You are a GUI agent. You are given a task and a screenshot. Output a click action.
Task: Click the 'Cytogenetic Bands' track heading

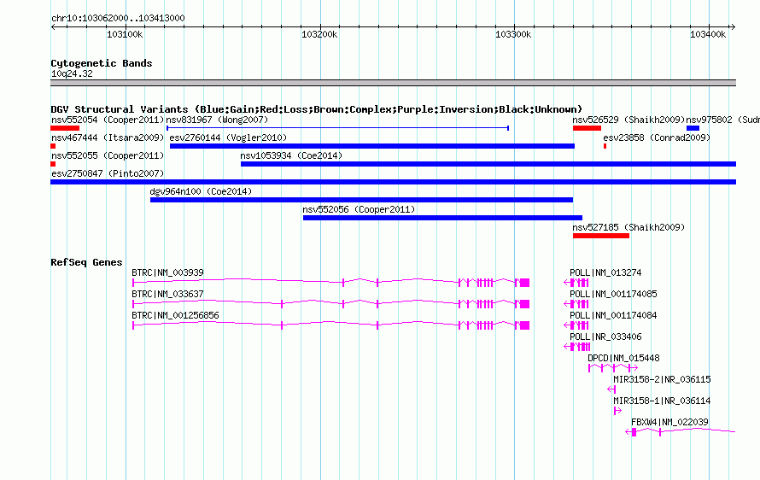click(102, 63)
